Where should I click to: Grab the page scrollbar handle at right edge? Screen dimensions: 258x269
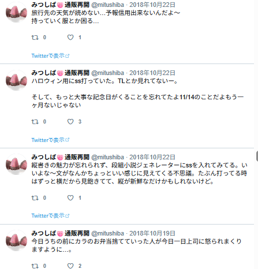click(x=257, y=156)
